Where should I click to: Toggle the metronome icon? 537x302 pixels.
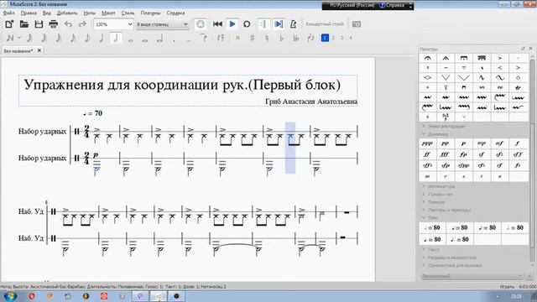click(293, 24)
